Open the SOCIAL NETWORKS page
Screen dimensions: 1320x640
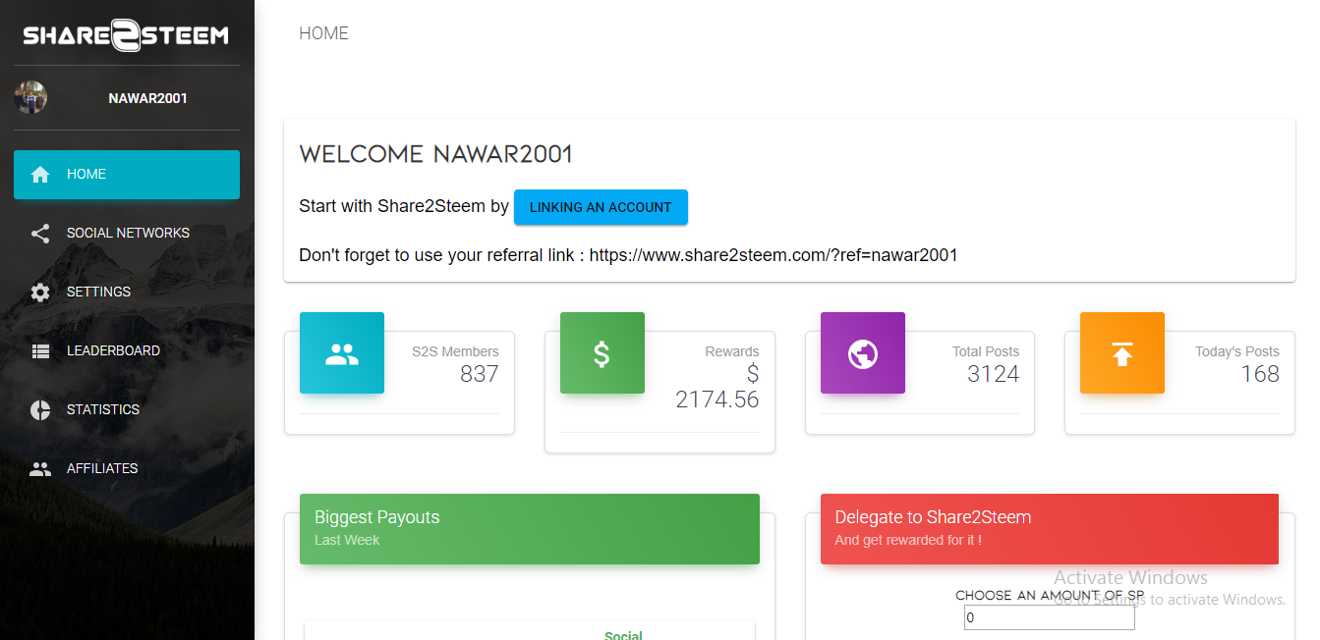[127, 234]
